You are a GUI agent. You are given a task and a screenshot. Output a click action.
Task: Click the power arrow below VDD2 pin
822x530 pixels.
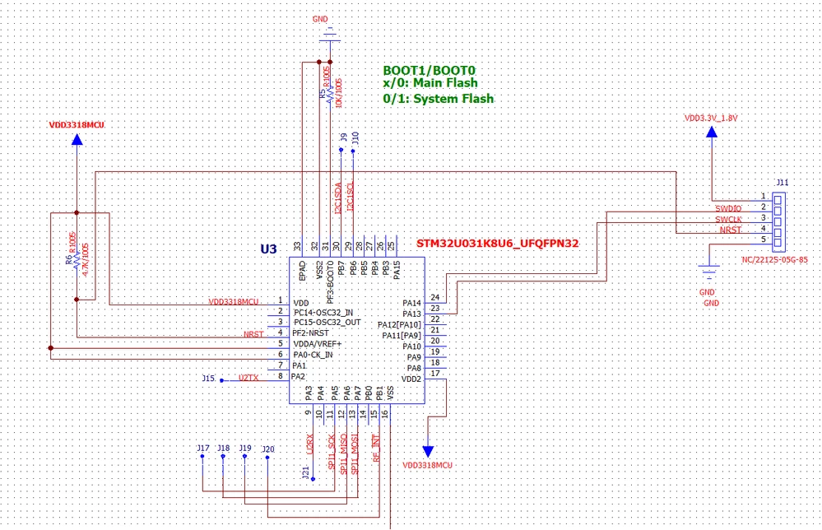coord(428,451)
